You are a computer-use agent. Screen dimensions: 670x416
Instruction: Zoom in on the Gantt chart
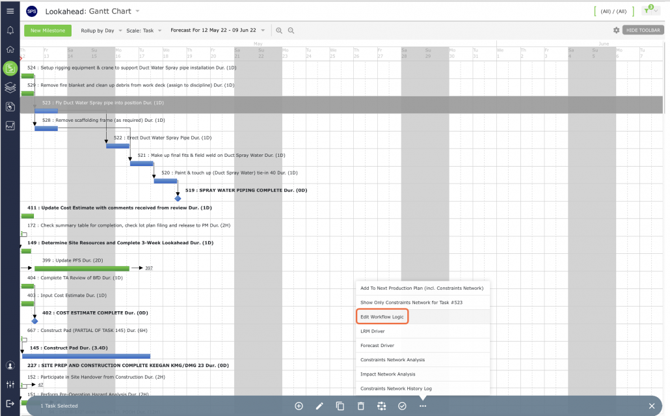[x=279, y=31]
